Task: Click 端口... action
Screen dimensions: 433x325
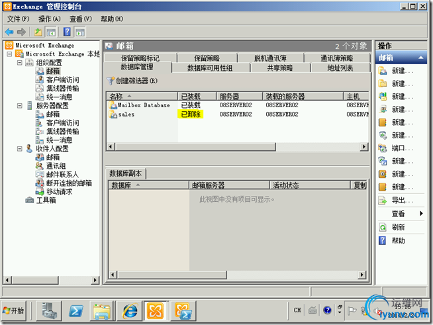Action: [x=402, y=148]
